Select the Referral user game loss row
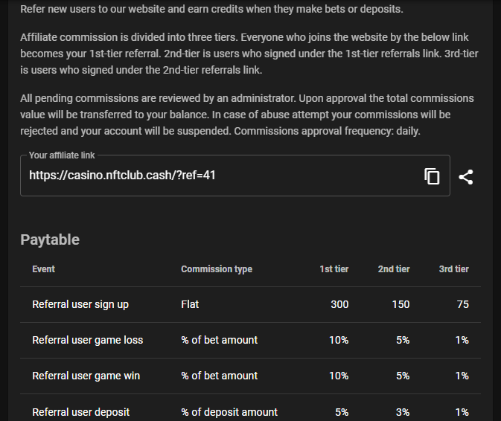 click(x=250, y=340)
